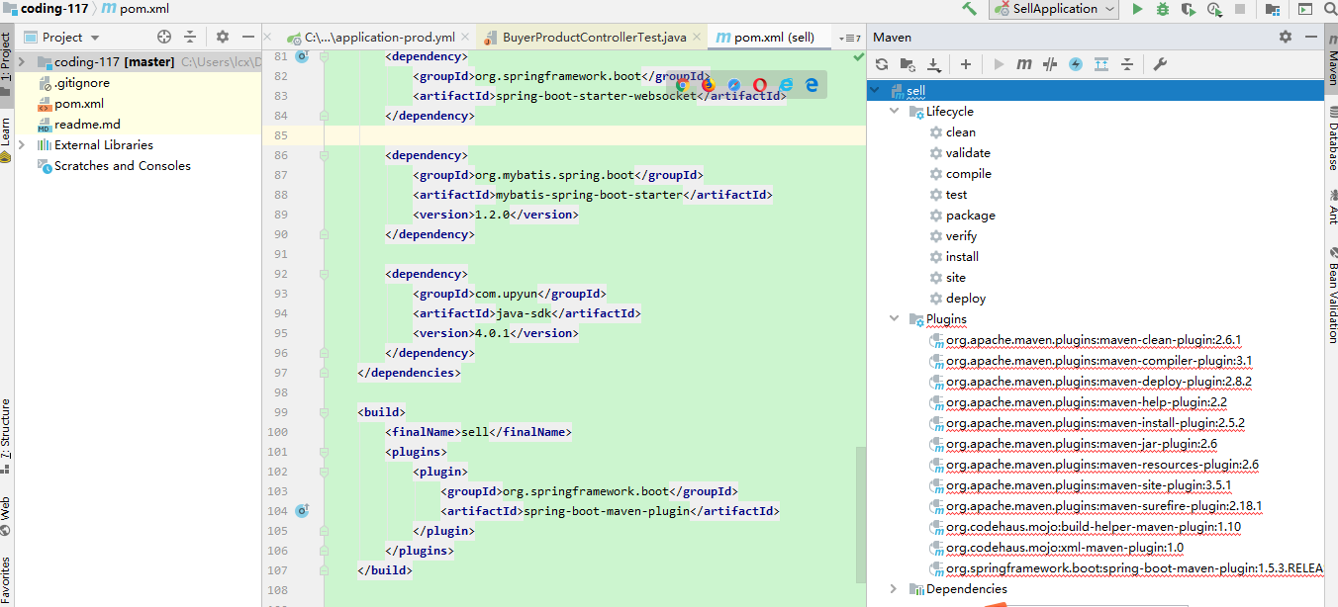Open in Chrome browser icon in editor

(x=683, y=85)
